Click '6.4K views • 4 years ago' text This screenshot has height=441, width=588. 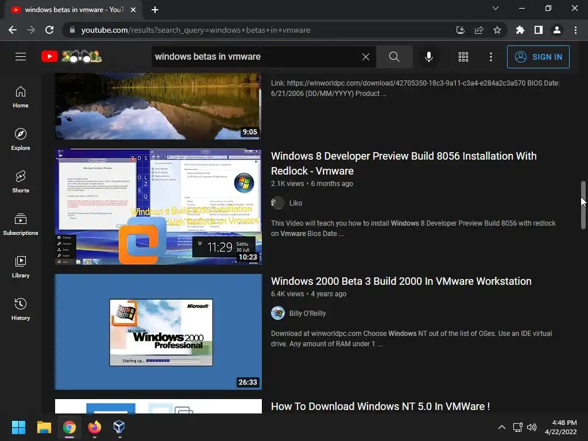pyautogui.click(x=308, y=294)
